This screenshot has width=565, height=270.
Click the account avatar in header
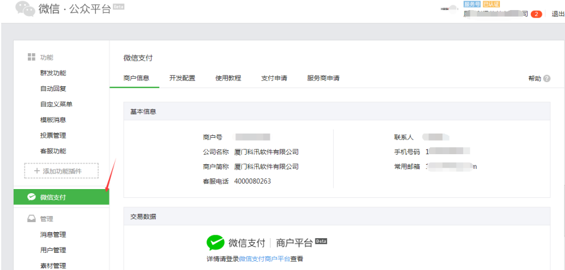click(453, 9)
